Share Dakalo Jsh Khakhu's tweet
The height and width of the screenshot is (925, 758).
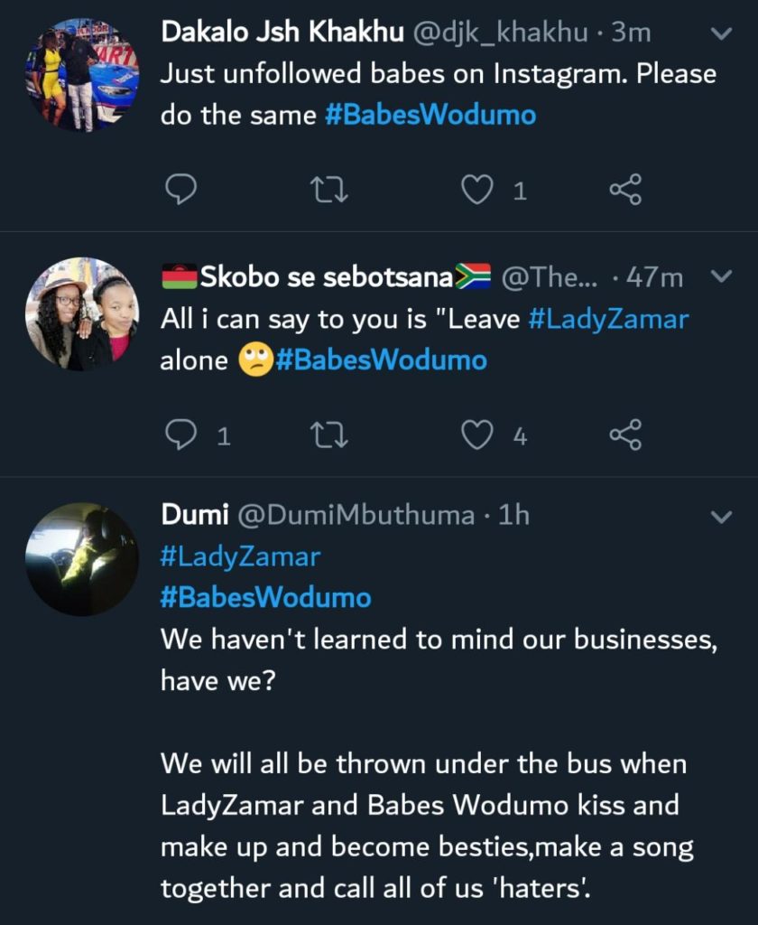[x=625, y=190]
